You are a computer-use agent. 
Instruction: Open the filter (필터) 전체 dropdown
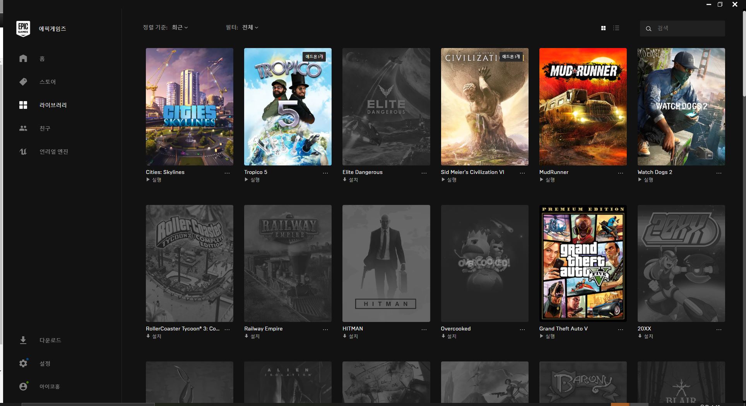pos(250,28)
